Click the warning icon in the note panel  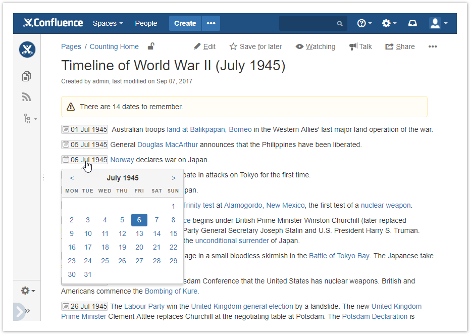[x=71, y=107]
